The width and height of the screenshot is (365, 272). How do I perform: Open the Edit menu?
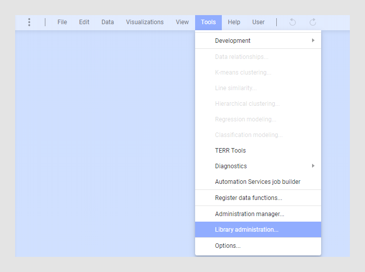point(84,22)
